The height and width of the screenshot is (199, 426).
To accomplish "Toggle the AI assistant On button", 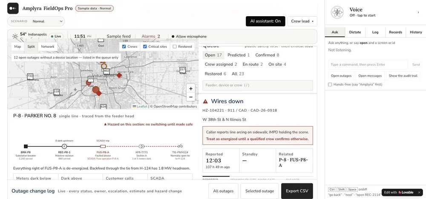I will (265, 21).
